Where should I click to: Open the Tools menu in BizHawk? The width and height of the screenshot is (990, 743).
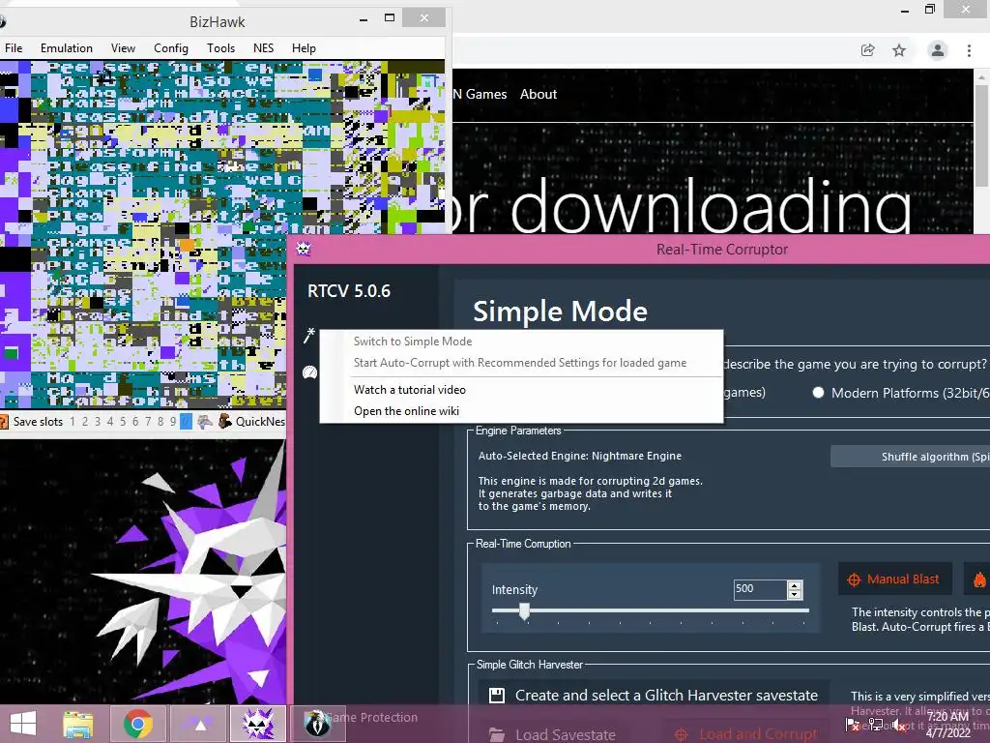[x=221, y=48]
